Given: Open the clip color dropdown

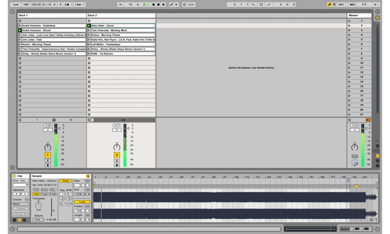Looking at the screenshot, I should pyautogui.click(x=21, y=185).
